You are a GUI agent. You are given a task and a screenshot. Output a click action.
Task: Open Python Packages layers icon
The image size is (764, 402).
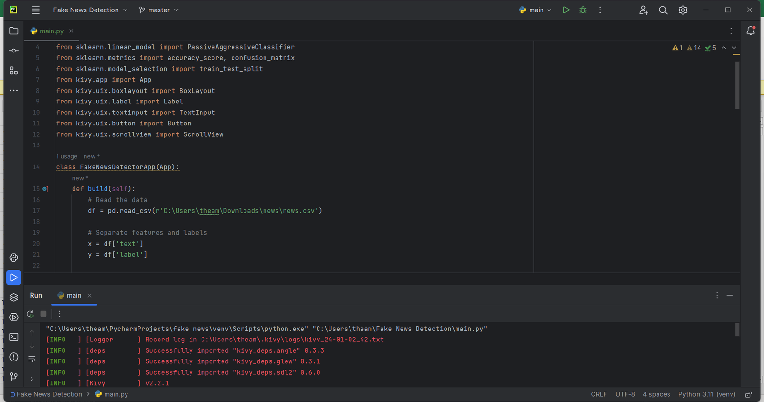(x=14, y=298)
